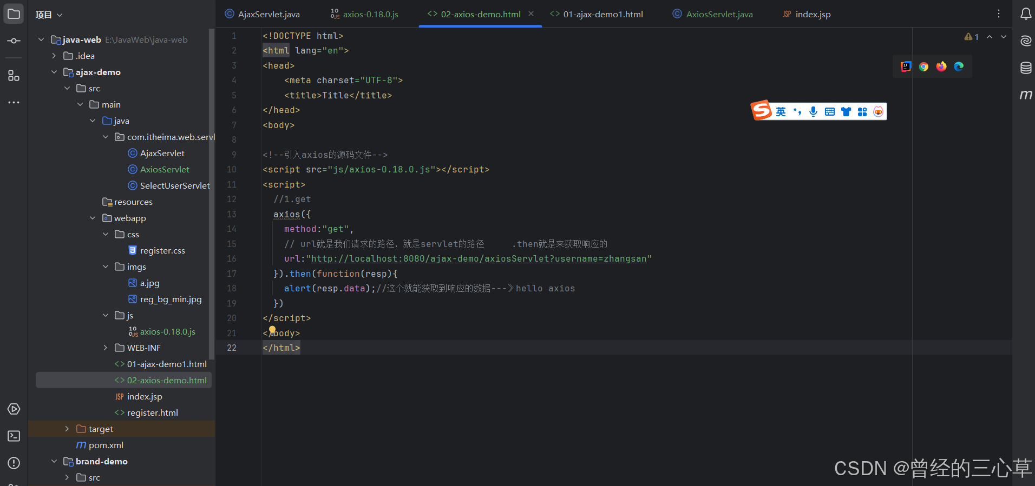1035x486 pixels.
Task: Click the warning indicator showing 1 problem
Action: pyautogui.click(x=972, y=37)
